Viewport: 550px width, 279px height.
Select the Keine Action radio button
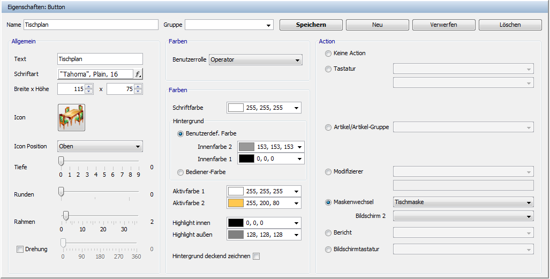point(328,54)
